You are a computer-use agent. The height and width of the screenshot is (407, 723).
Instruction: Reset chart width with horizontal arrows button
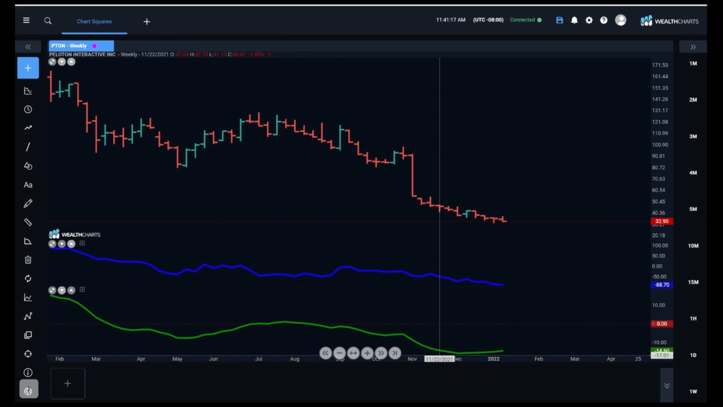click(x=353, y=353)
